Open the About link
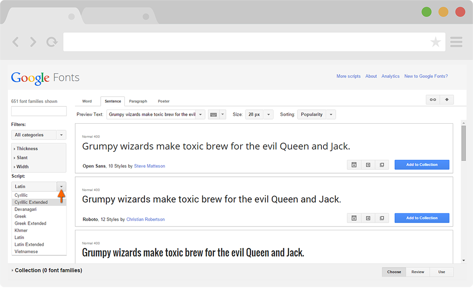 [x=371, y=76]
